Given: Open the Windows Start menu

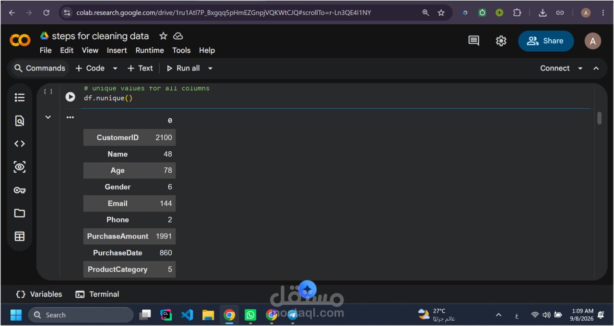Looking at the screenshot, I should point(16,315).
